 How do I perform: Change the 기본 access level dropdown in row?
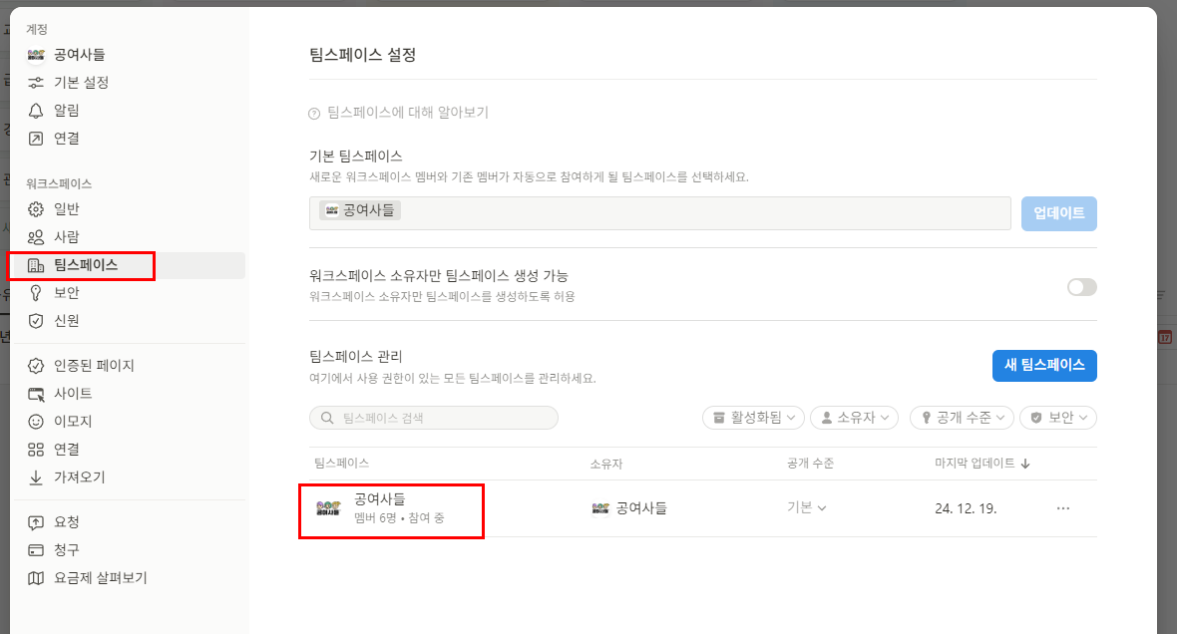click(807, 508)
